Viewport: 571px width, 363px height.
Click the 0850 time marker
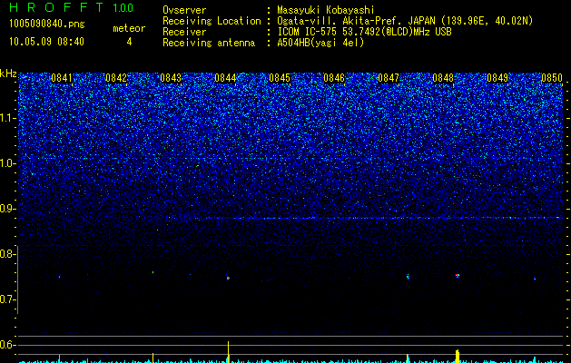552,78
